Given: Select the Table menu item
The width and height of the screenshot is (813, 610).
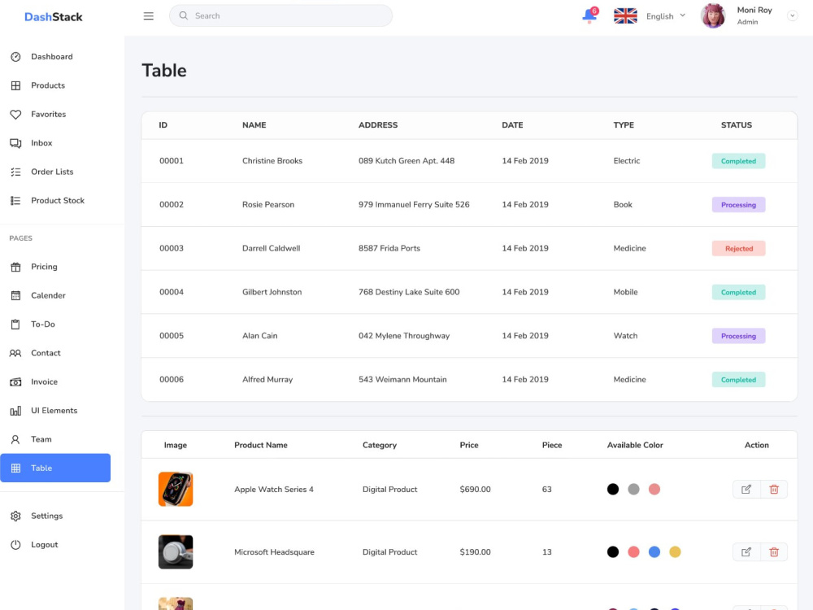Looking at the screenshot, I should point(55,468).
